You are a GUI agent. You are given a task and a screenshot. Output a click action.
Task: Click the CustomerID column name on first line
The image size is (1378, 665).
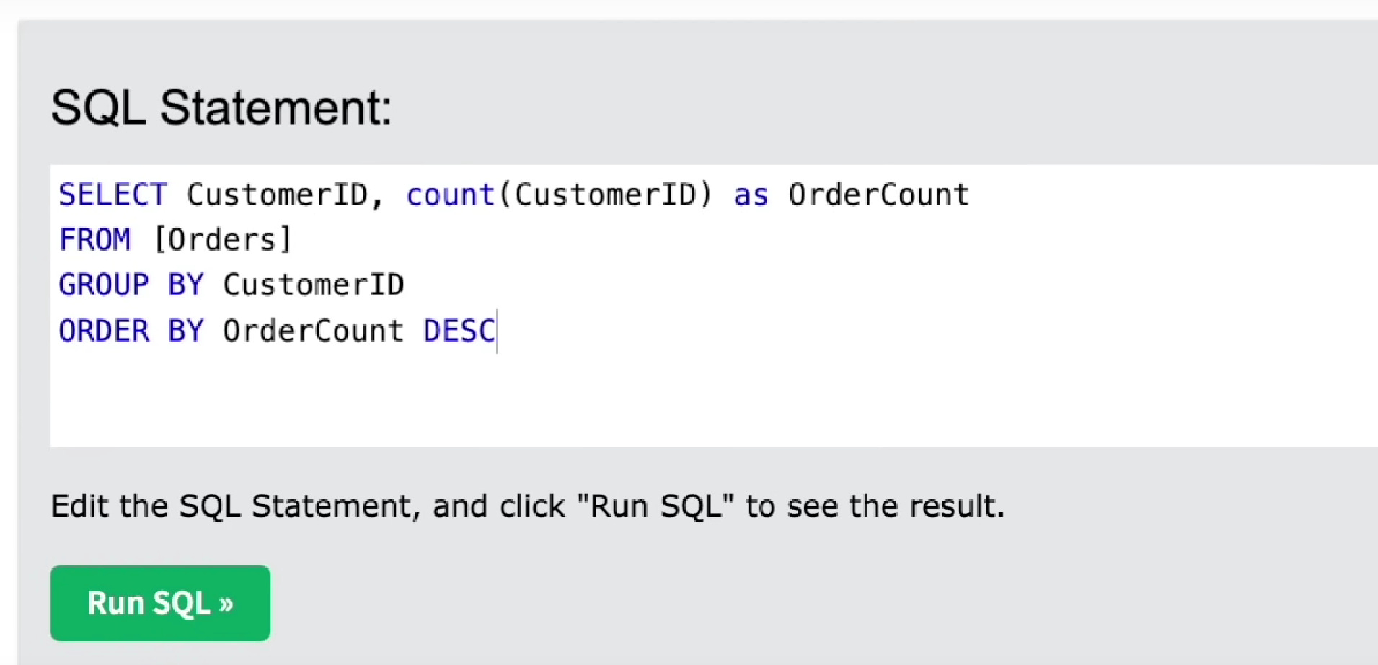tap(276, 194)
